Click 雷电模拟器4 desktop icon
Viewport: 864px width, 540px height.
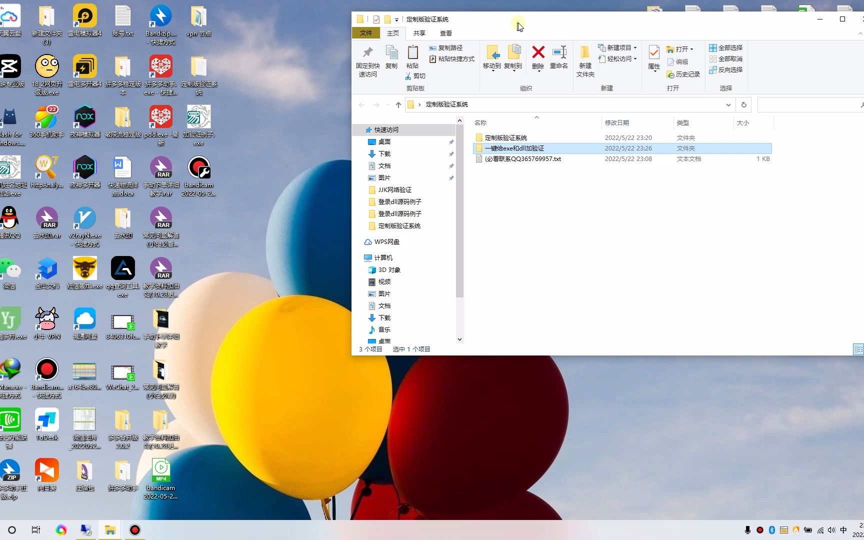84,20
